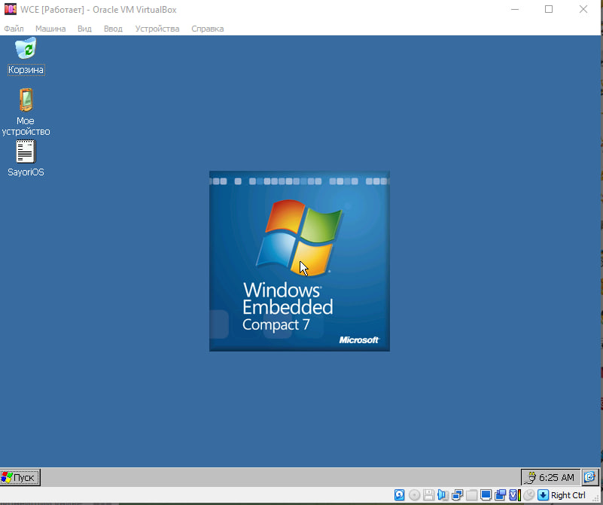Screen dimensions: 603x505
Task: Click the hard disk activity indicator
Action: coord(400,495)
